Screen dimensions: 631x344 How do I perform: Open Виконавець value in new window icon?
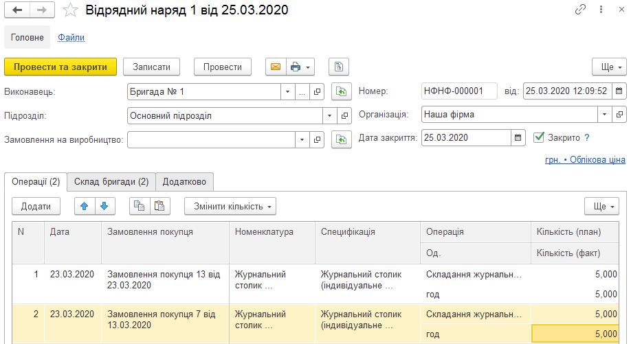(317, 91)
